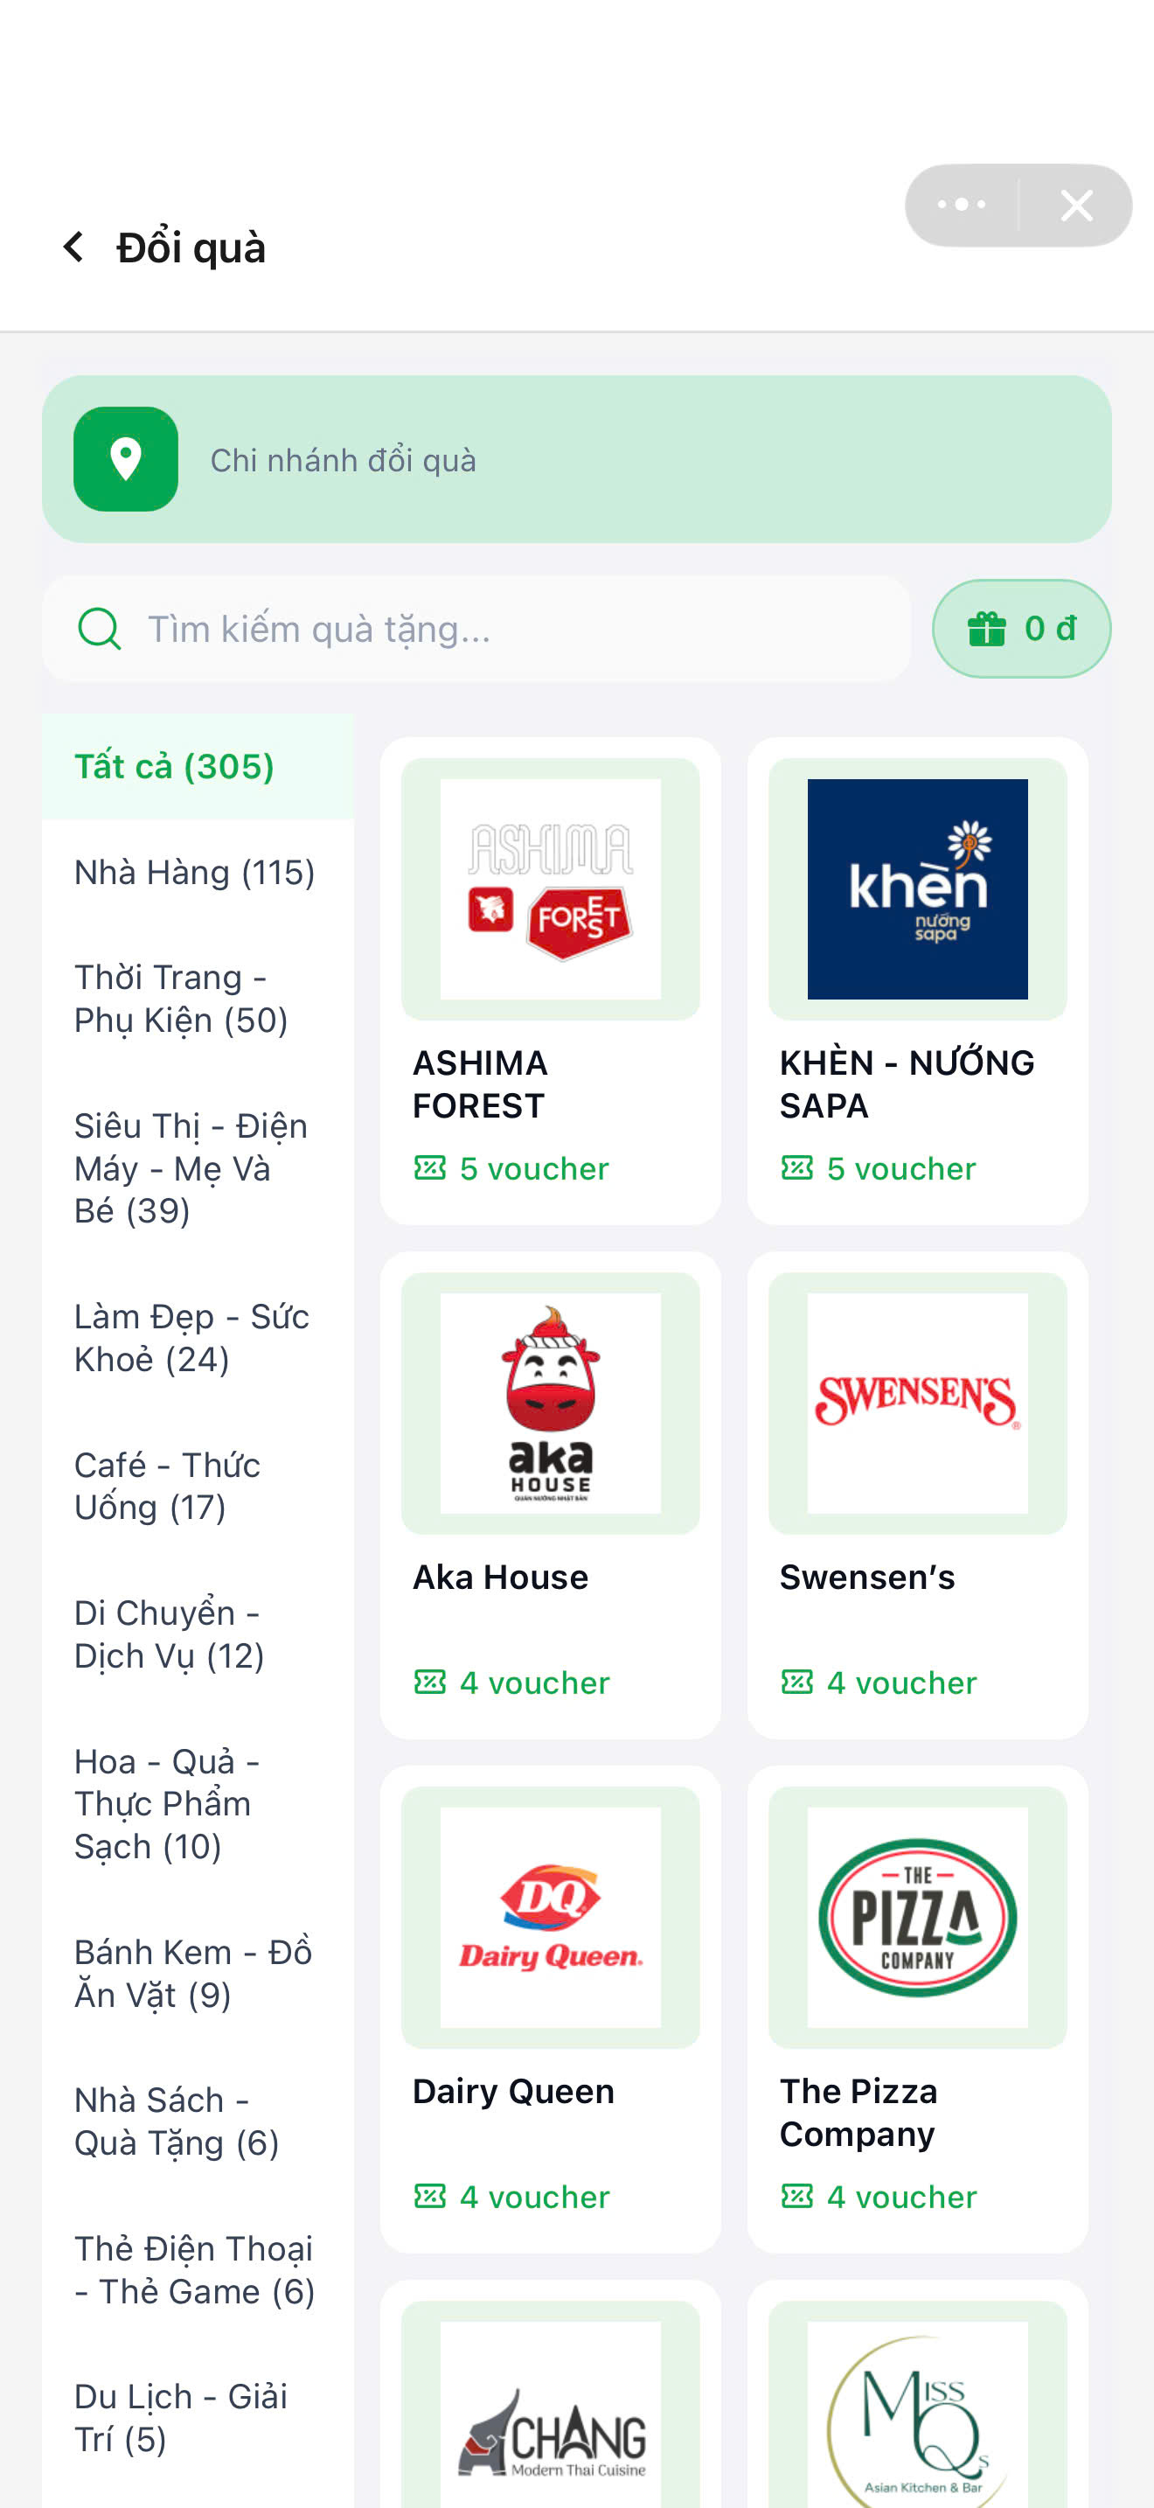
Task: Open the ASHIMA FOREST logo thumbnail
Action: click(x=551, y=888)
